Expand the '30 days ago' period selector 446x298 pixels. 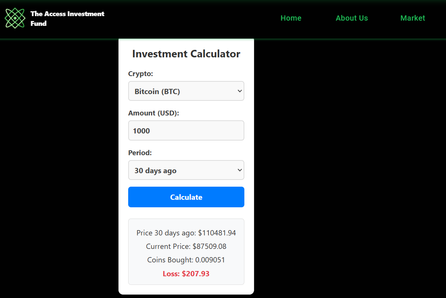(186, 170)
